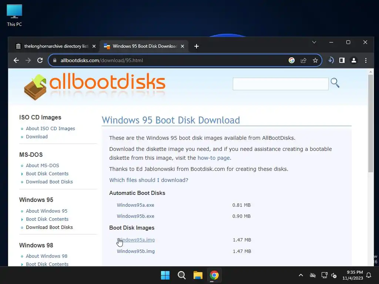View site information via the lock icon
The width and height of the screenshot is (379, 284).
point(55,60)
